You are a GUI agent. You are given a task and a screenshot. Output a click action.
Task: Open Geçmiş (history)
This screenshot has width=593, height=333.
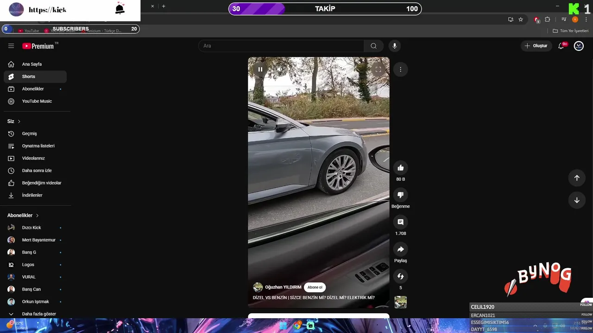(35, 134)
